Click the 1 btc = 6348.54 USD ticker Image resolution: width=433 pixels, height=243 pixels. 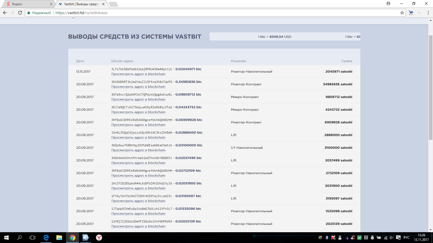click(274, 37)
